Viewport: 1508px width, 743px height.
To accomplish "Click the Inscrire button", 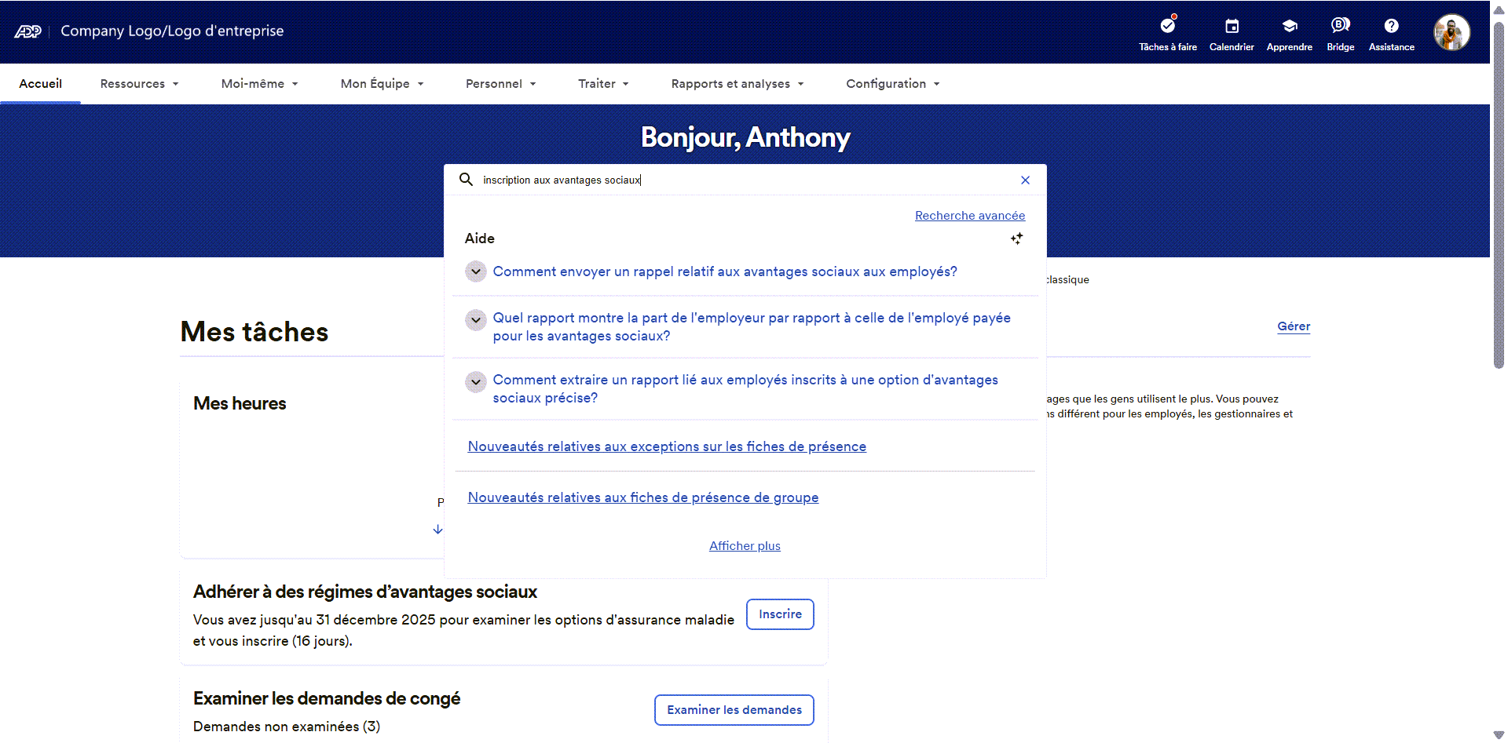I will 779,614.
